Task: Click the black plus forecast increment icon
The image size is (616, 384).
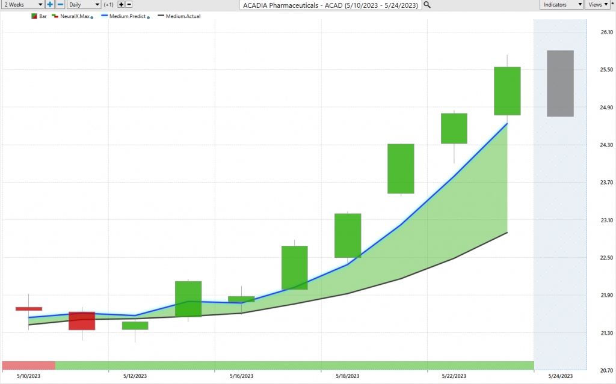Action: point(121,5)
